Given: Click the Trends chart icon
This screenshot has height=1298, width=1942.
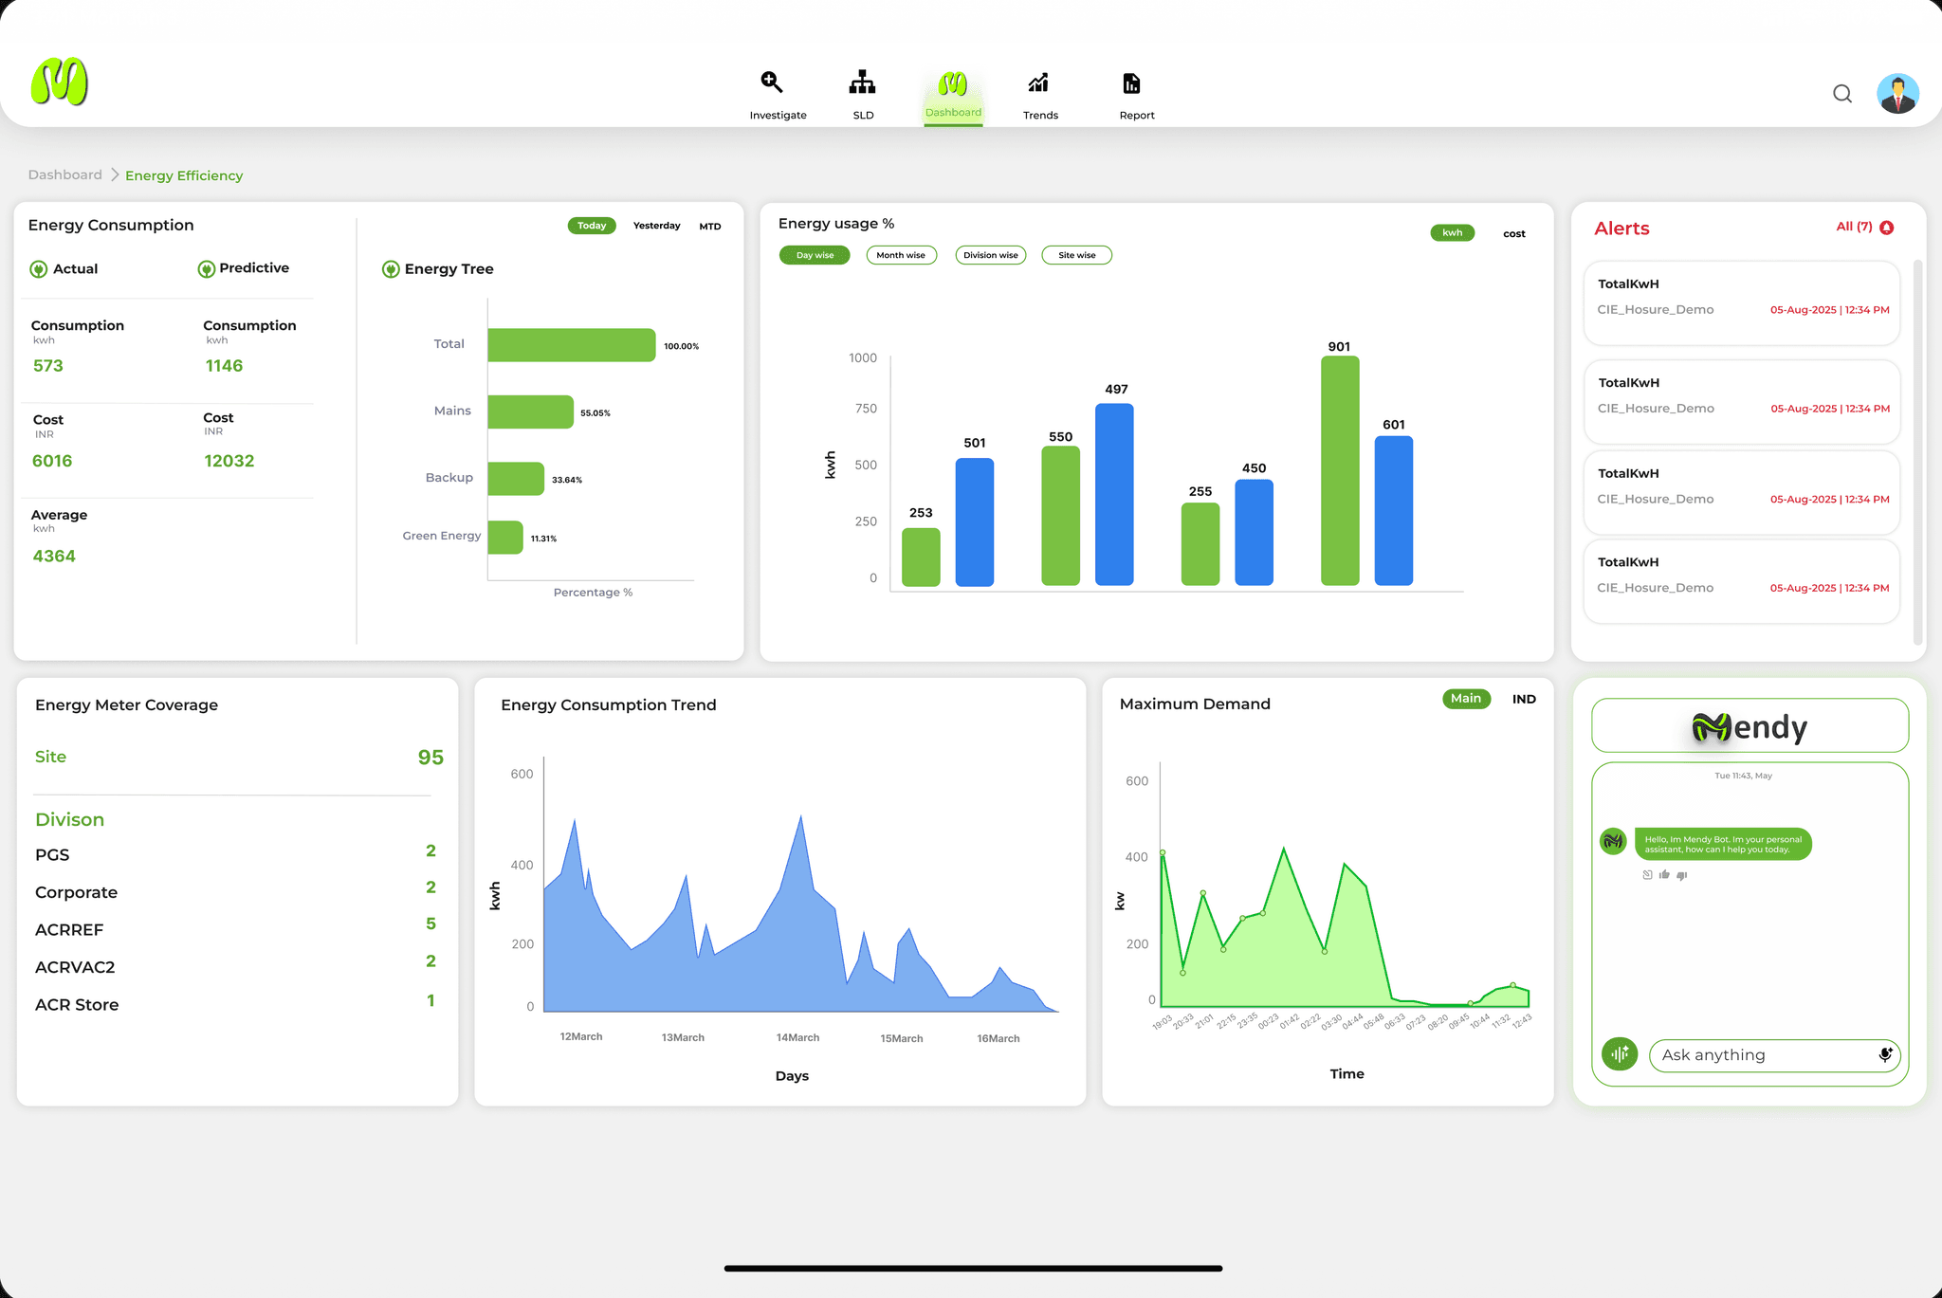Looking at the screenshot, I should (1039, 83).
